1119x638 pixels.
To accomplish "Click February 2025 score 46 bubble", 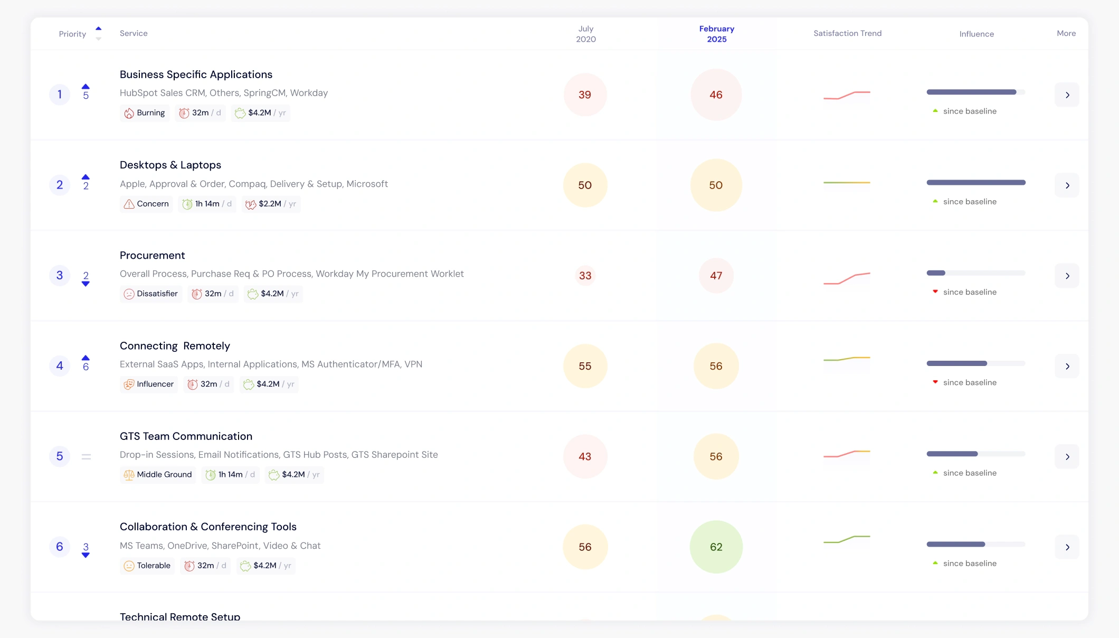I will coord(716,95).
